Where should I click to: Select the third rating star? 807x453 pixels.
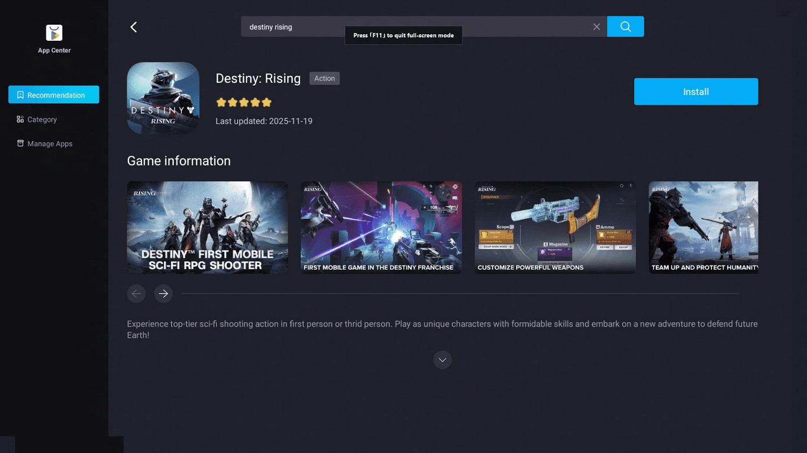(244, 102)
